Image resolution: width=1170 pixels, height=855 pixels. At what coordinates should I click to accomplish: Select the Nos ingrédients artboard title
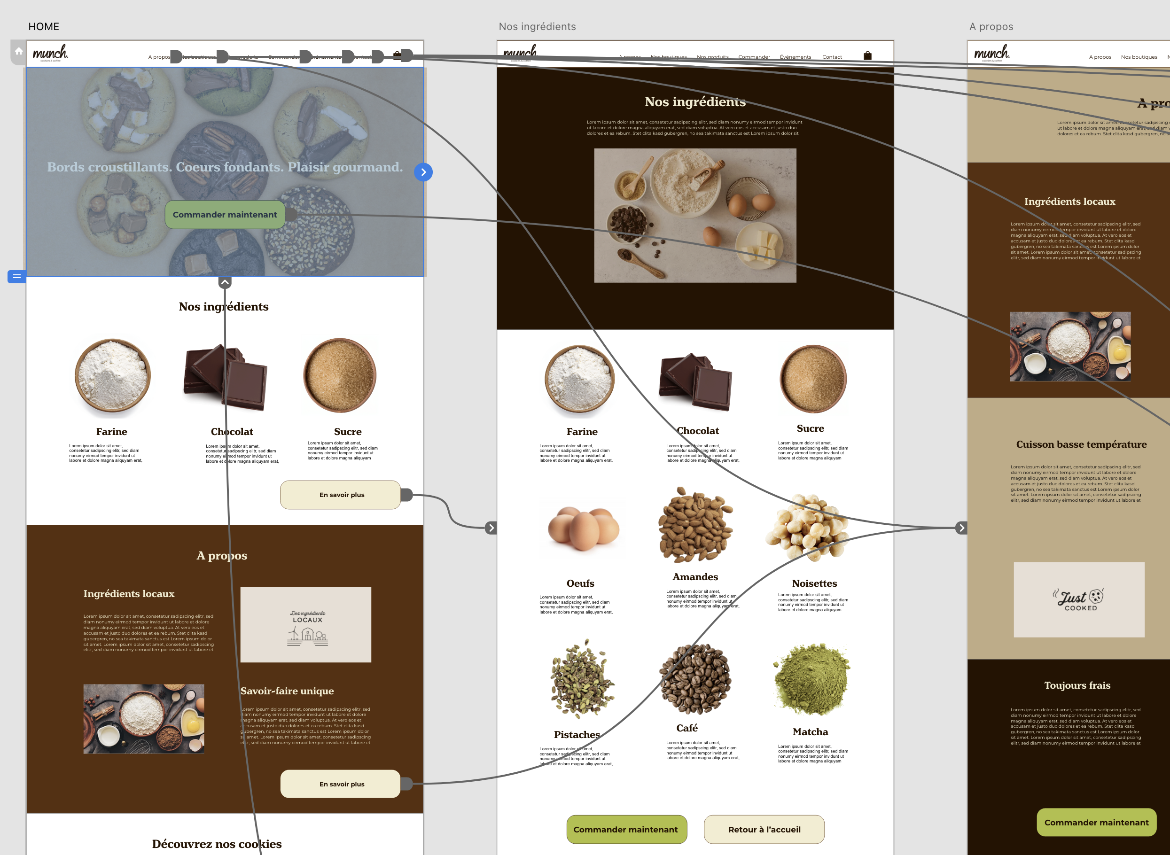tap(537, 26)
